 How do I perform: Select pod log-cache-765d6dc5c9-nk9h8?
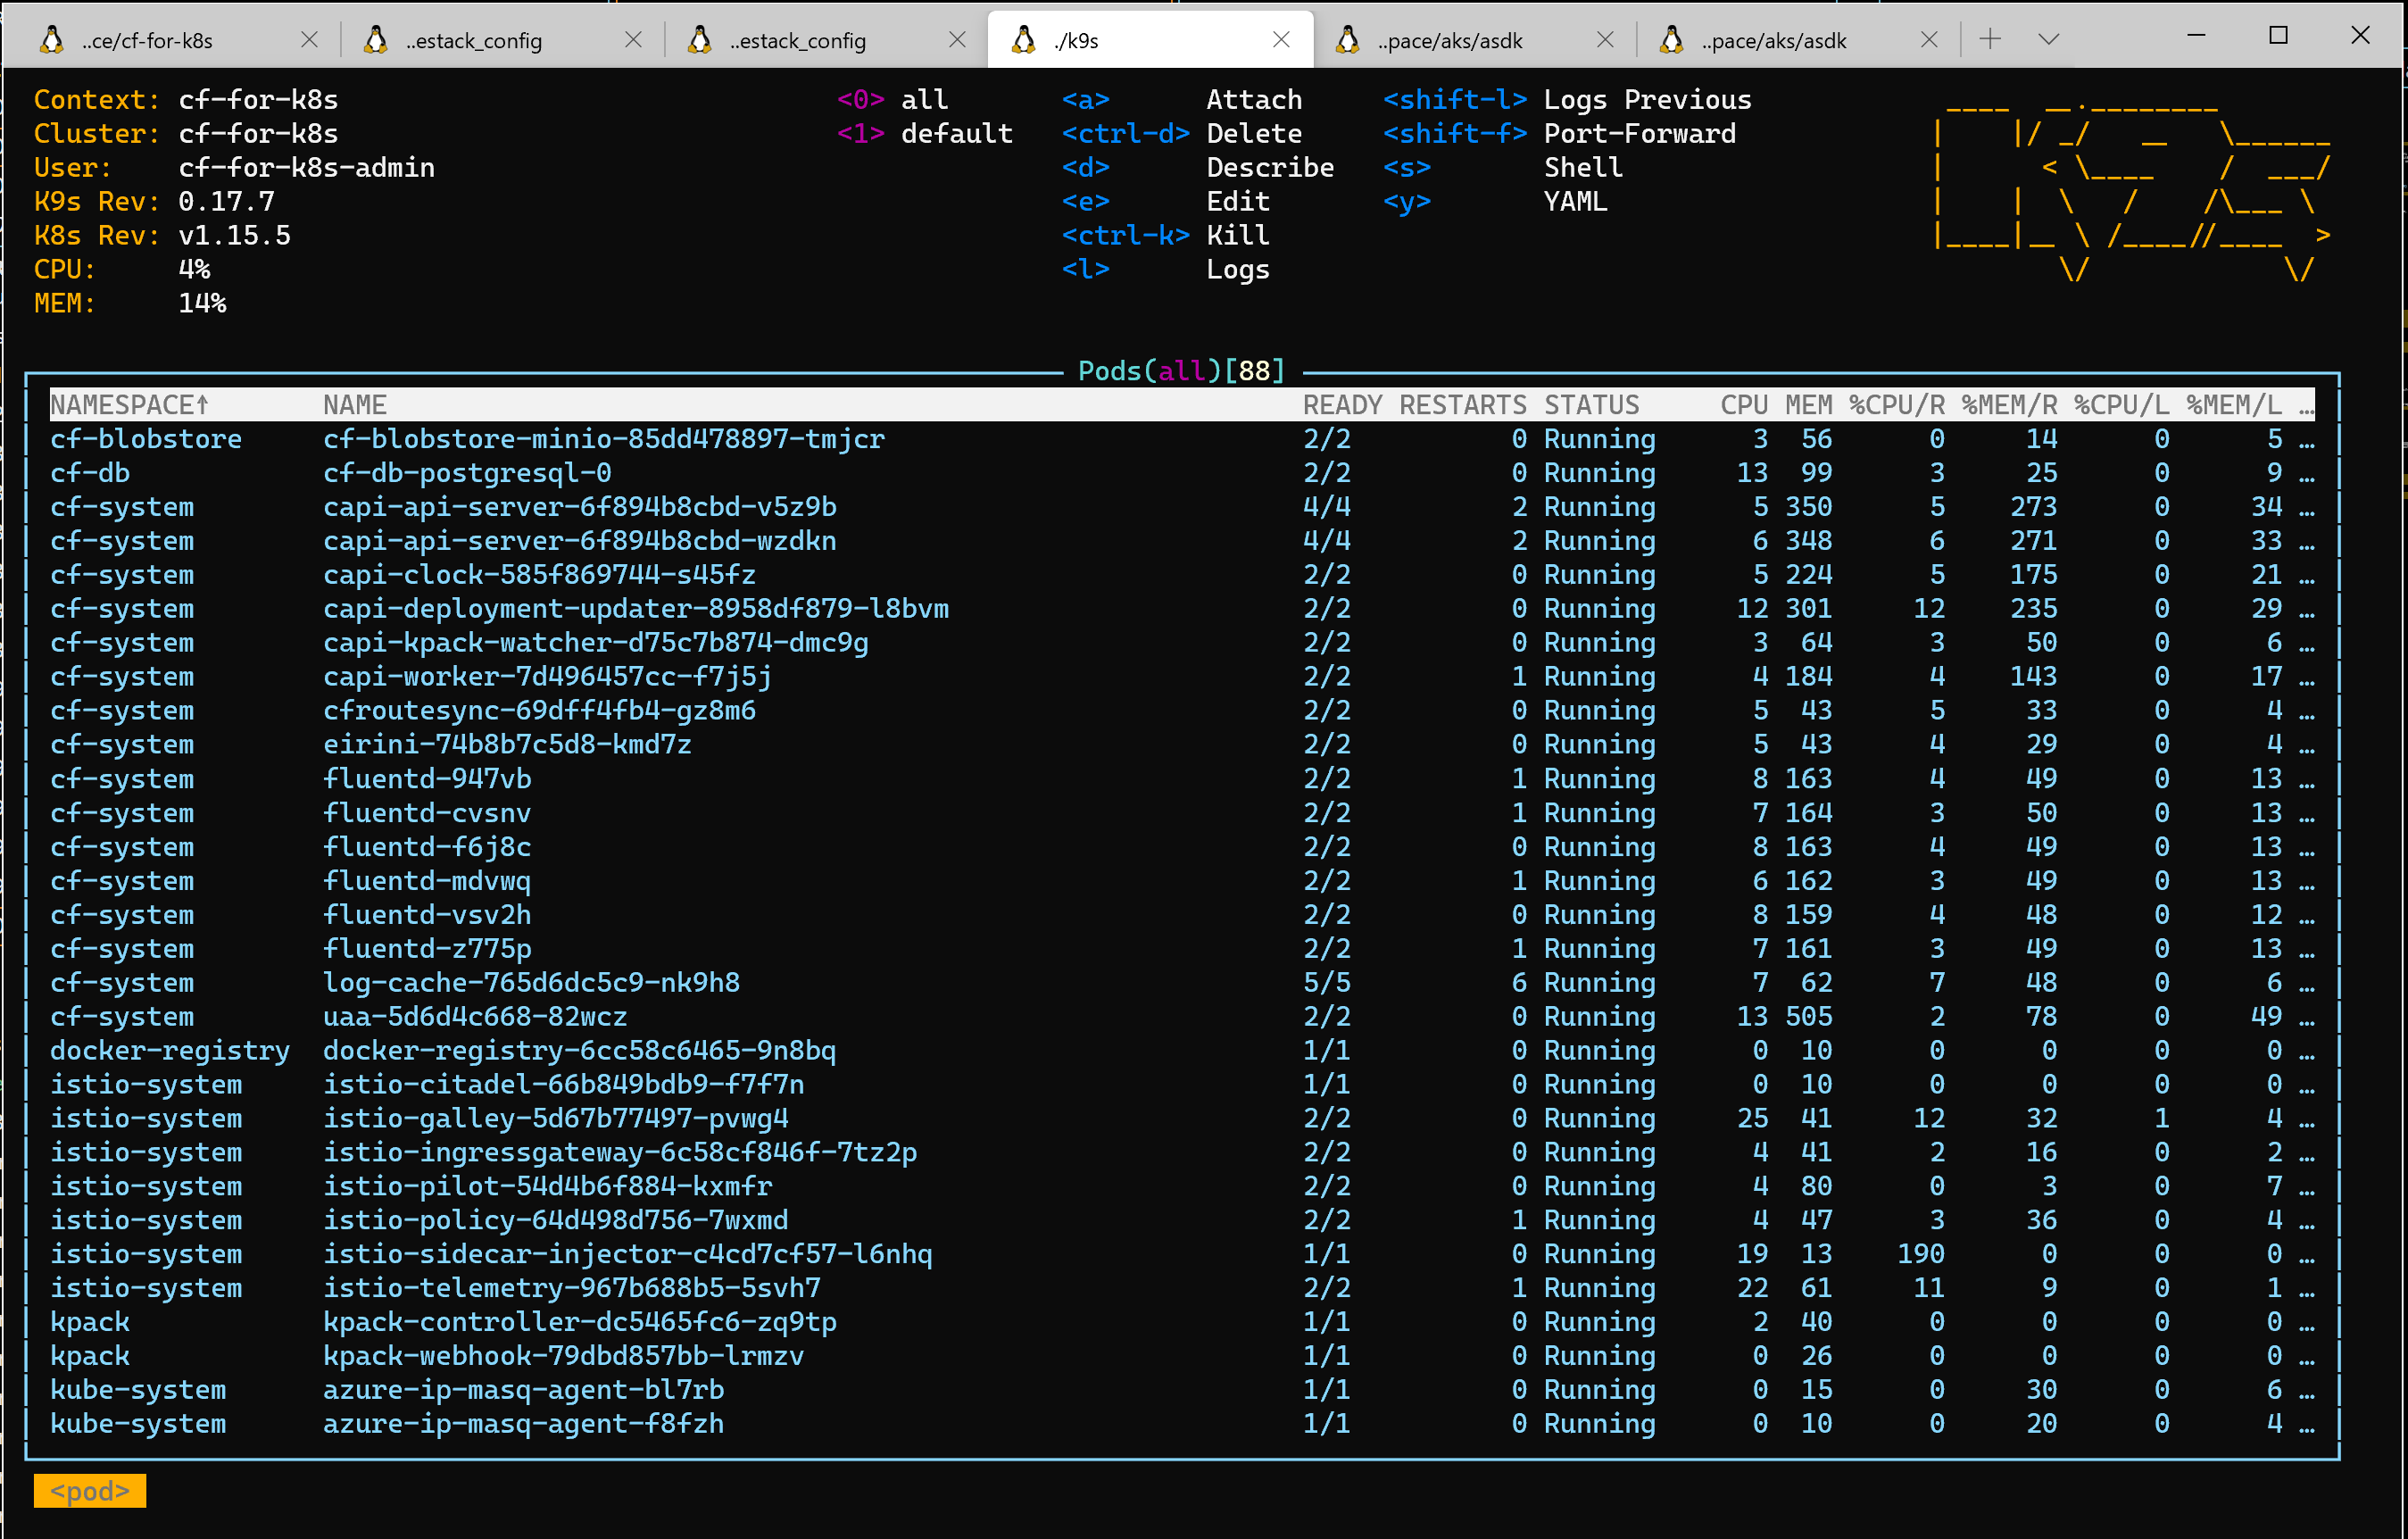pyautogui.click(x=1182, y=983)
